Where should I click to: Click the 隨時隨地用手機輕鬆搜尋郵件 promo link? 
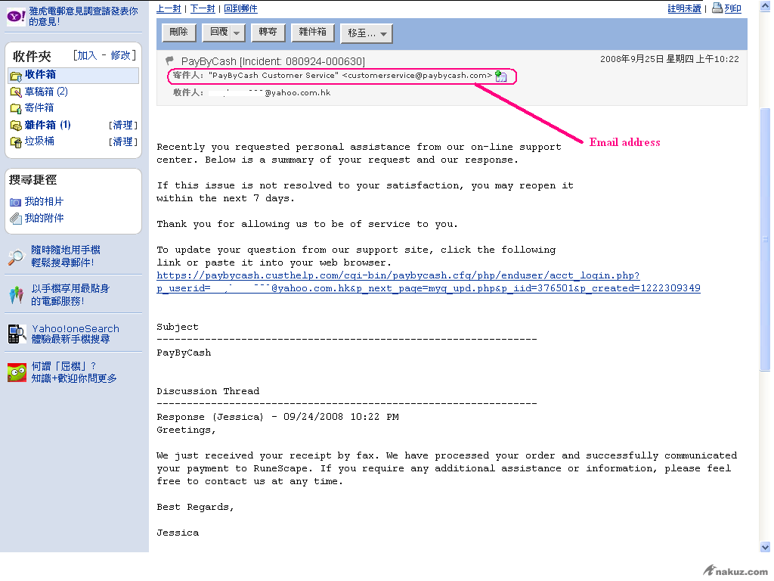[65, 256]
